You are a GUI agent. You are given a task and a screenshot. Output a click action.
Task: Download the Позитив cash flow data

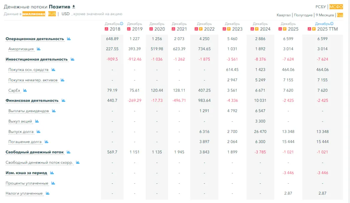click(x=74, y=7)
